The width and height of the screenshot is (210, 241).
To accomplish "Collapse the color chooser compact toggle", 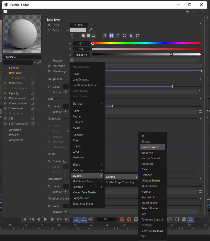I will click(x=72, y=36).
